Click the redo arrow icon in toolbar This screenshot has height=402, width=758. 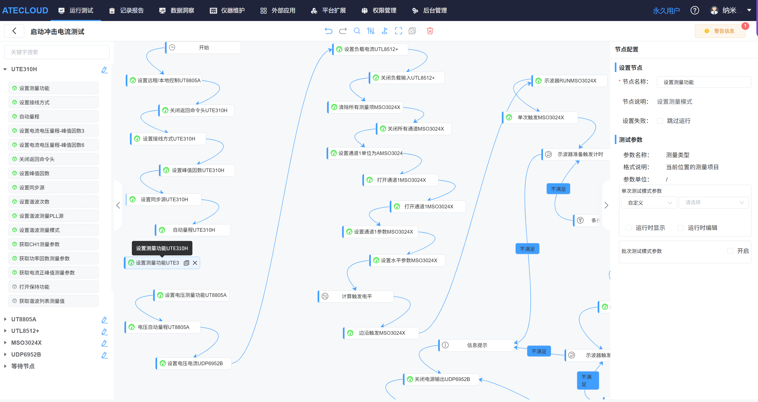tap(343, 31)
